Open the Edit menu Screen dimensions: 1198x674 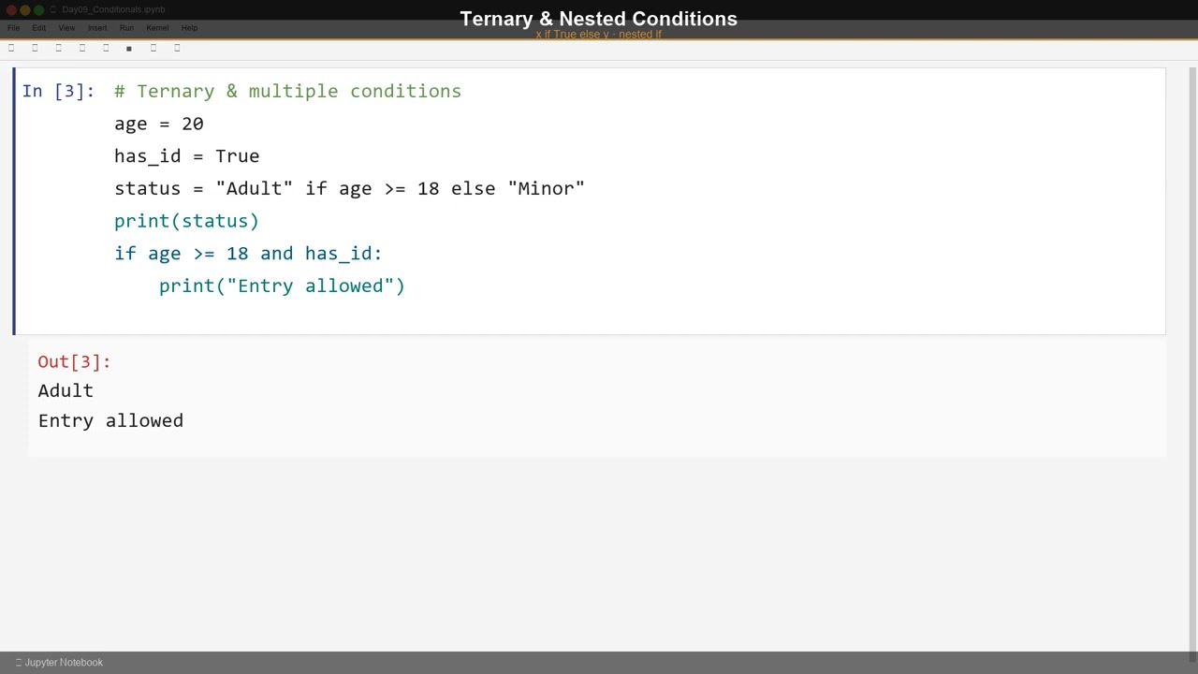pos(38,28)
